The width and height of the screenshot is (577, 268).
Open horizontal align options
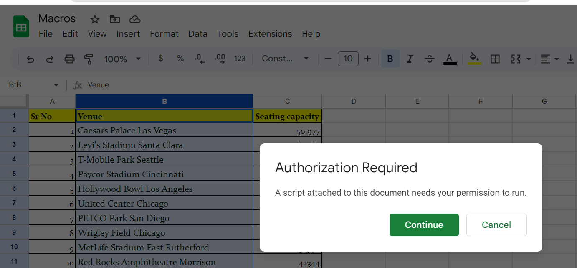click(549, 59)
